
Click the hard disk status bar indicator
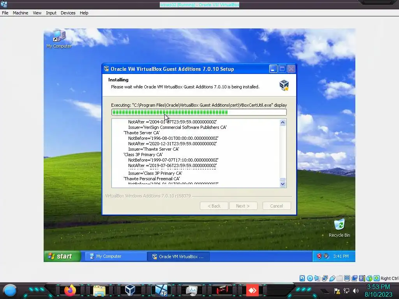[302, 278]
